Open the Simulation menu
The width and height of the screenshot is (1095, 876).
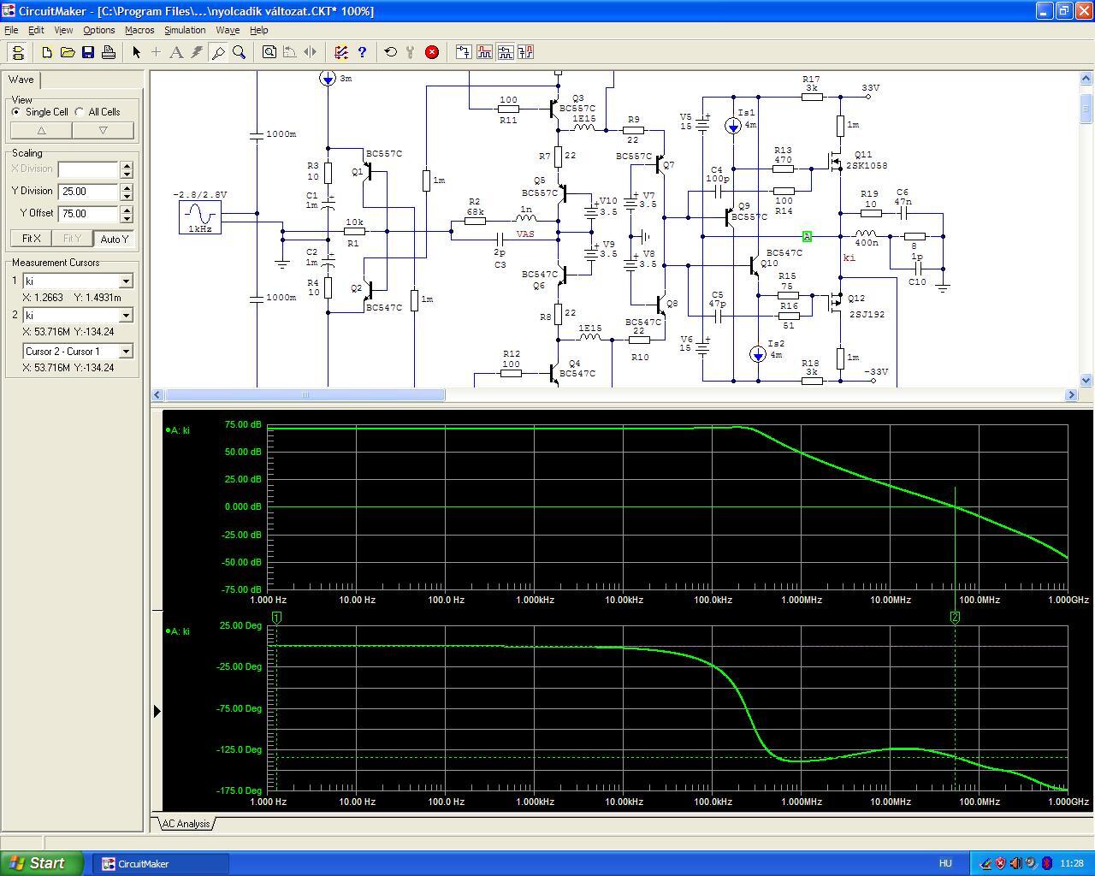pos(185,30)
